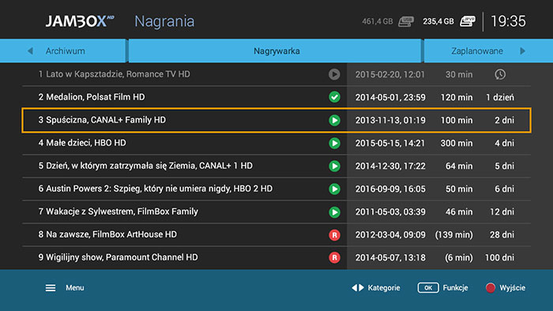Click the USB drive storage icon

[406, 21]
